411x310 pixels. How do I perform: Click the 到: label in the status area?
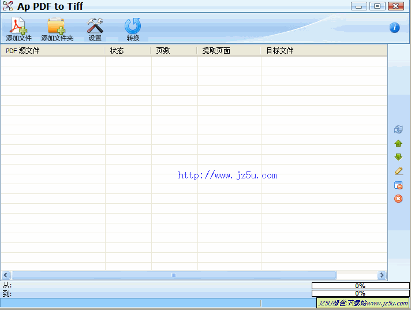click(x=7, y=293)
